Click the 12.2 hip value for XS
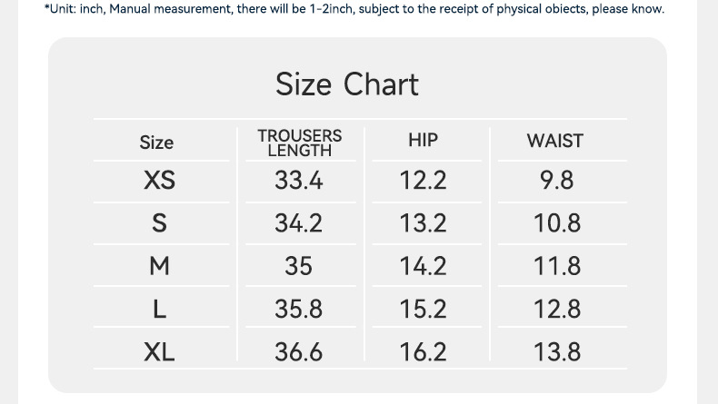The height and width of the screenshot is (404, 718). tap(423, 181)
